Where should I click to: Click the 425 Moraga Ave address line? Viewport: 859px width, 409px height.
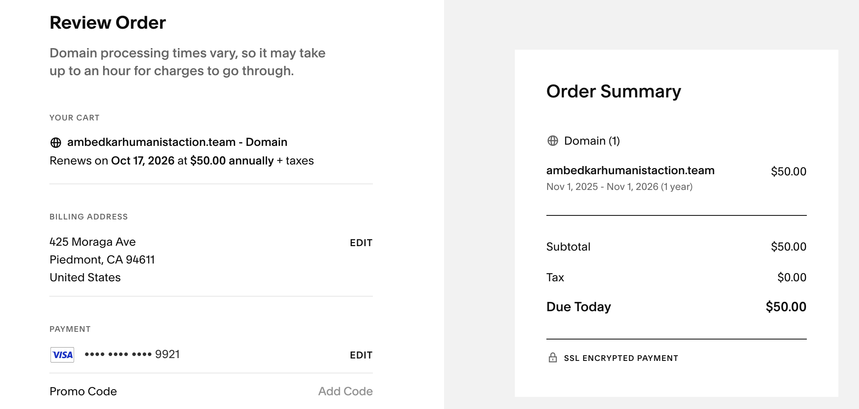coord(93,242)
